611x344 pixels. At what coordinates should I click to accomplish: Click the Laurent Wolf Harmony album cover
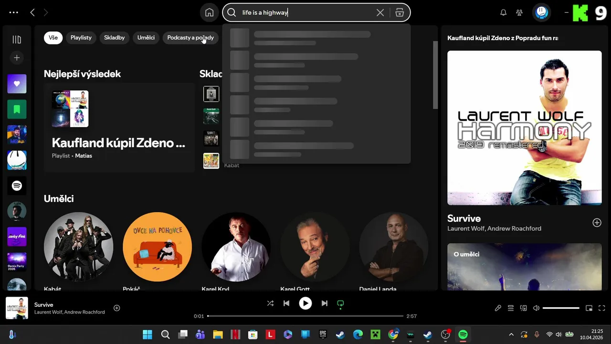pos(525,128)
